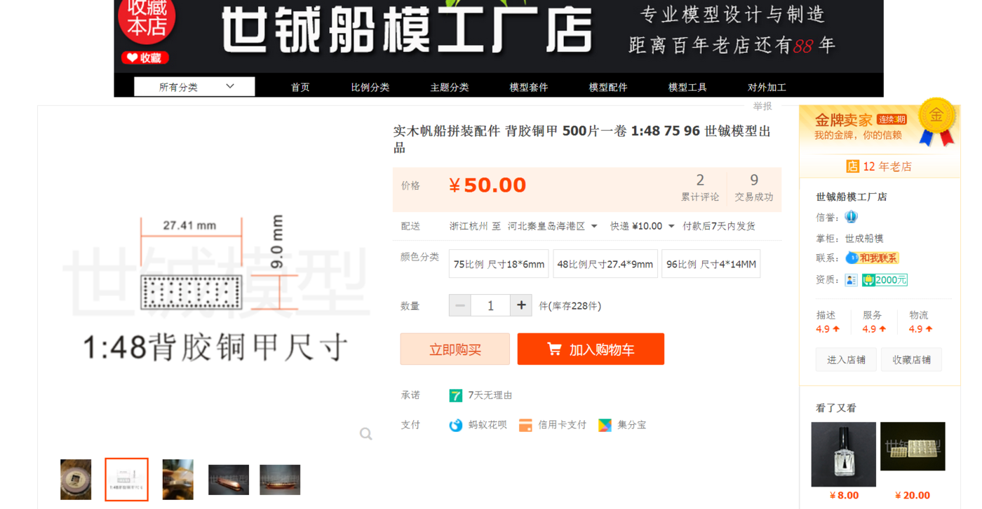Click shopping cart icon in 加入购物车
982x509 pixels.
coord(554,349)
